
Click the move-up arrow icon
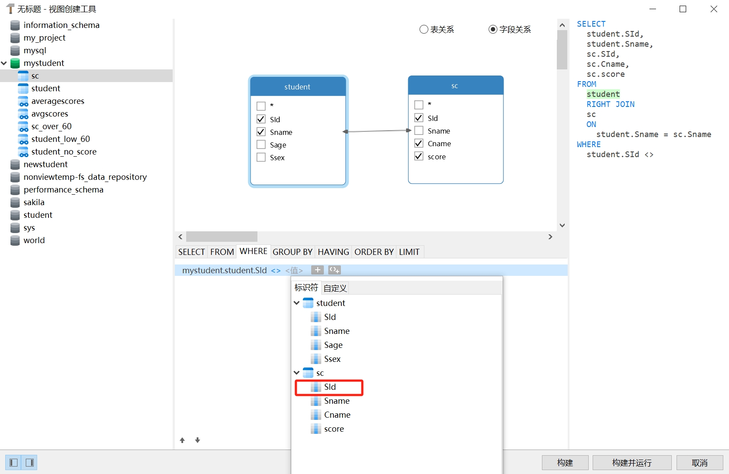point(182,440)
